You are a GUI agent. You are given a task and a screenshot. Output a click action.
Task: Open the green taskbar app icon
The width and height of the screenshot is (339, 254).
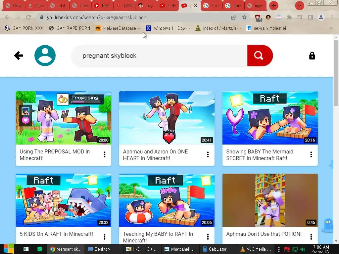tap(40, 249)
